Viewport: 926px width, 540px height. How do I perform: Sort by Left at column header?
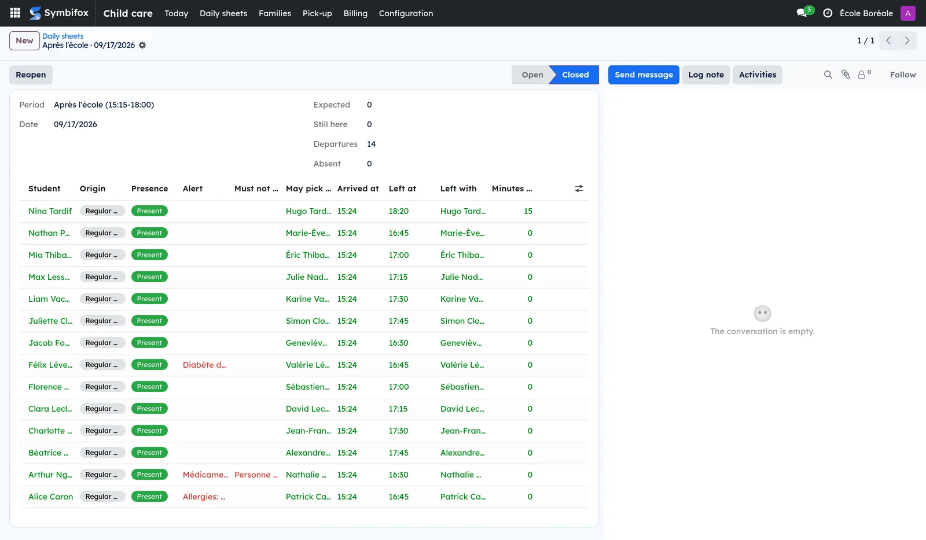pos(402,188)
